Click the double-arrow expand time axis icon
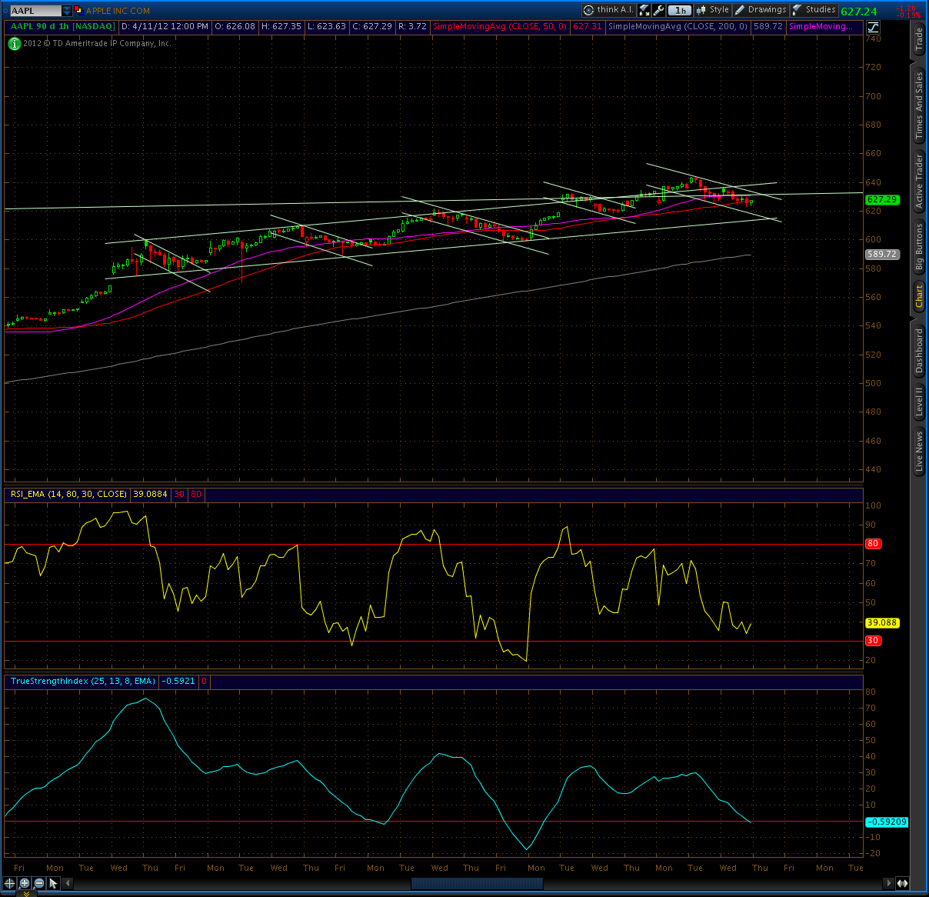The width and height of the screenshot is (929, 897). point(902,883)
